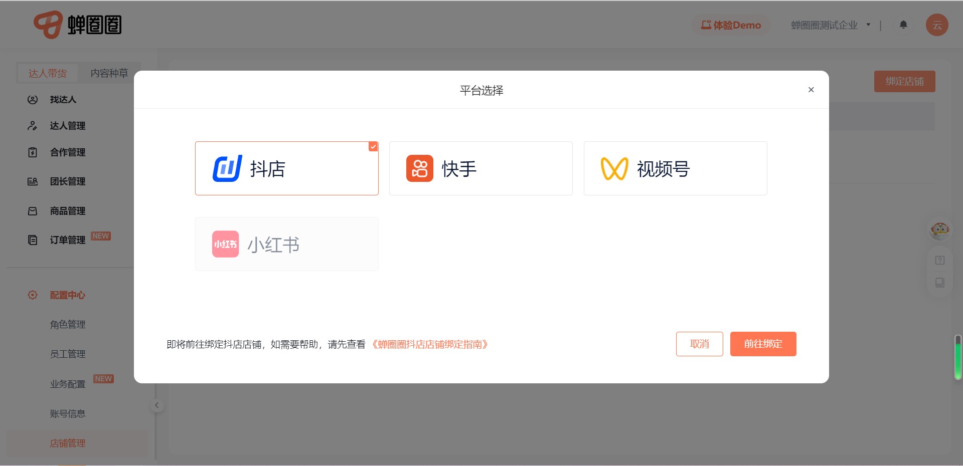Click the 配置中心 gear icon

click(x=33, y=295)
